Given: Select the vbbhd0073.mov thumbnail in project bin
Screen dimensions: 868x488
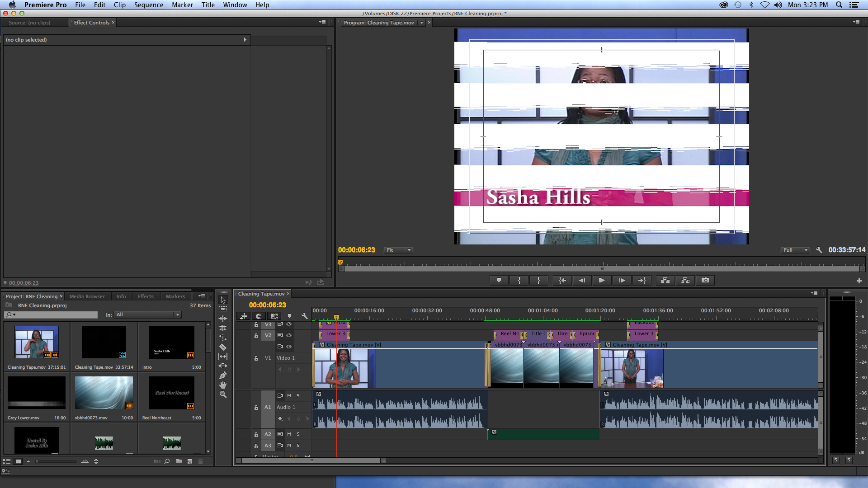Looking at the screenshot, I should click(104, 393).
